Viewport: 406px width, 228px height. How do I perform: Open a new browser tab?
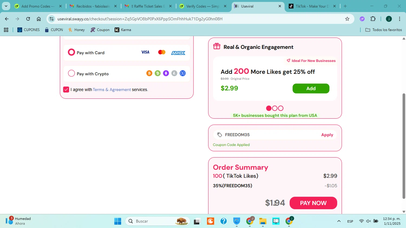coord(345,6)
